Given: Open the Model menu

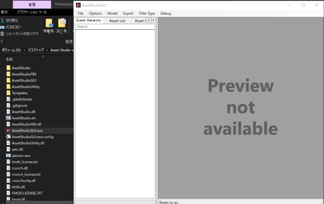Looking at the screenshot, I should [113, 14].
